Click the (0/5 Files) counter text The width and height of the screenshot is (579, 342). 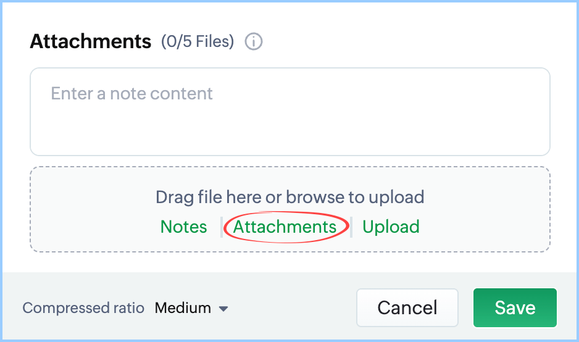[x=198, y=42]
